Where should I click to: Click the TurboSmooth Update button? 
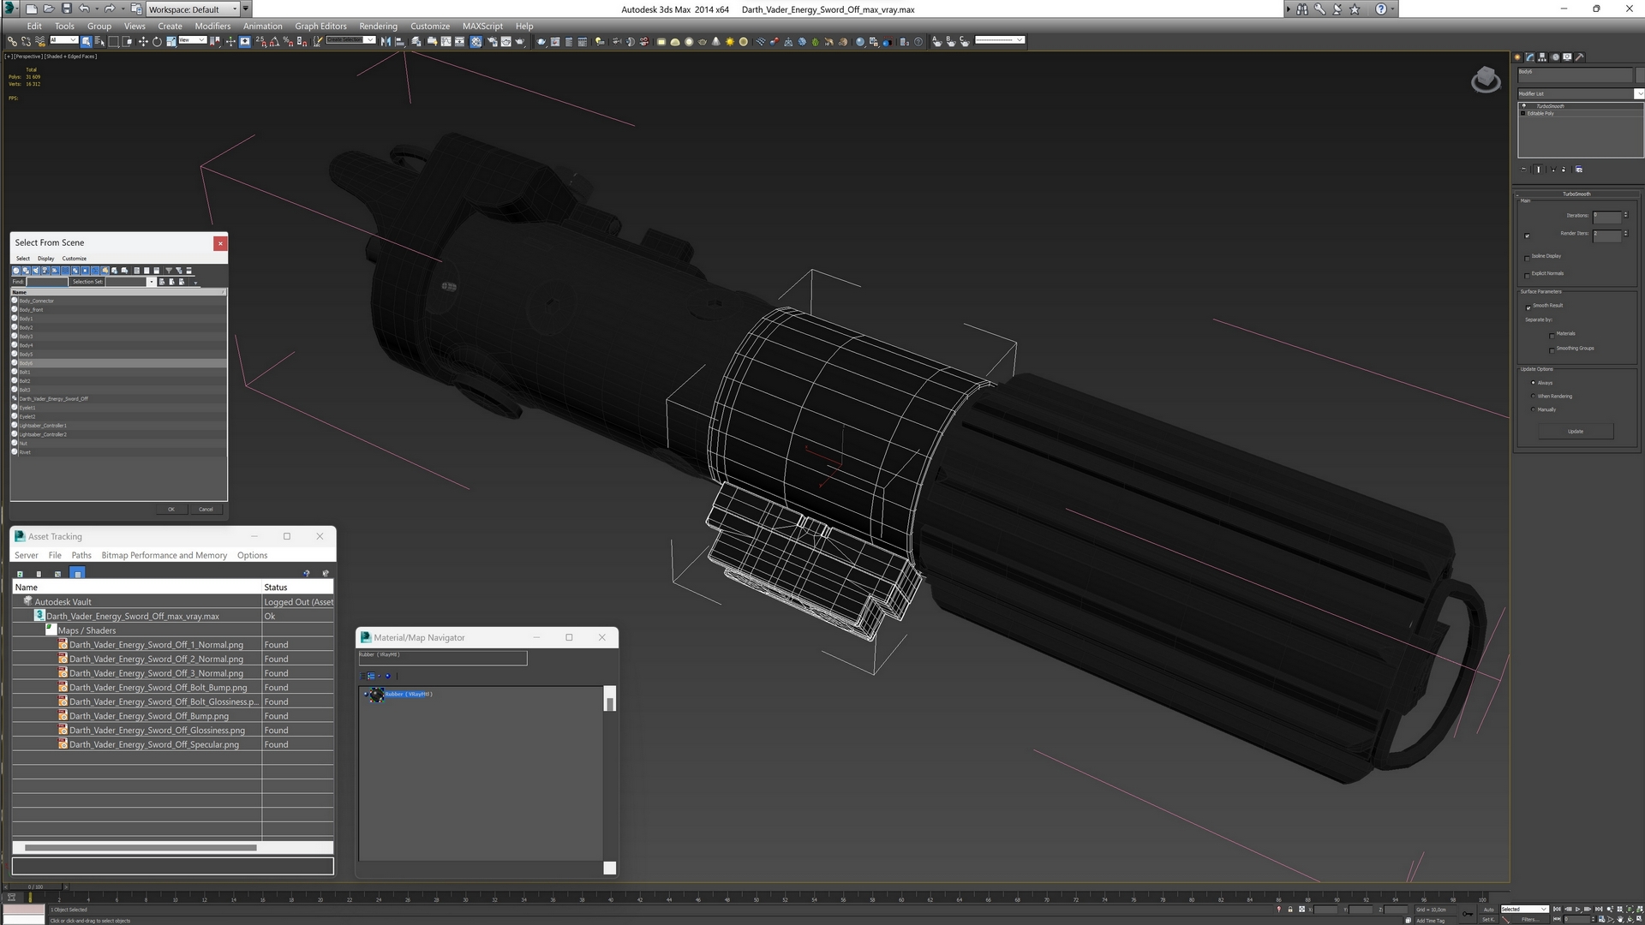tap(1576, 432)
